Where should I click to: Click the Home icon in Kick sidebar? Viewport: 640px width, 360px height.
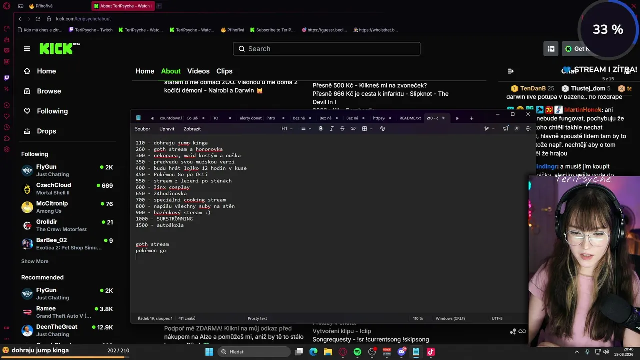click(x=27, y=71)
